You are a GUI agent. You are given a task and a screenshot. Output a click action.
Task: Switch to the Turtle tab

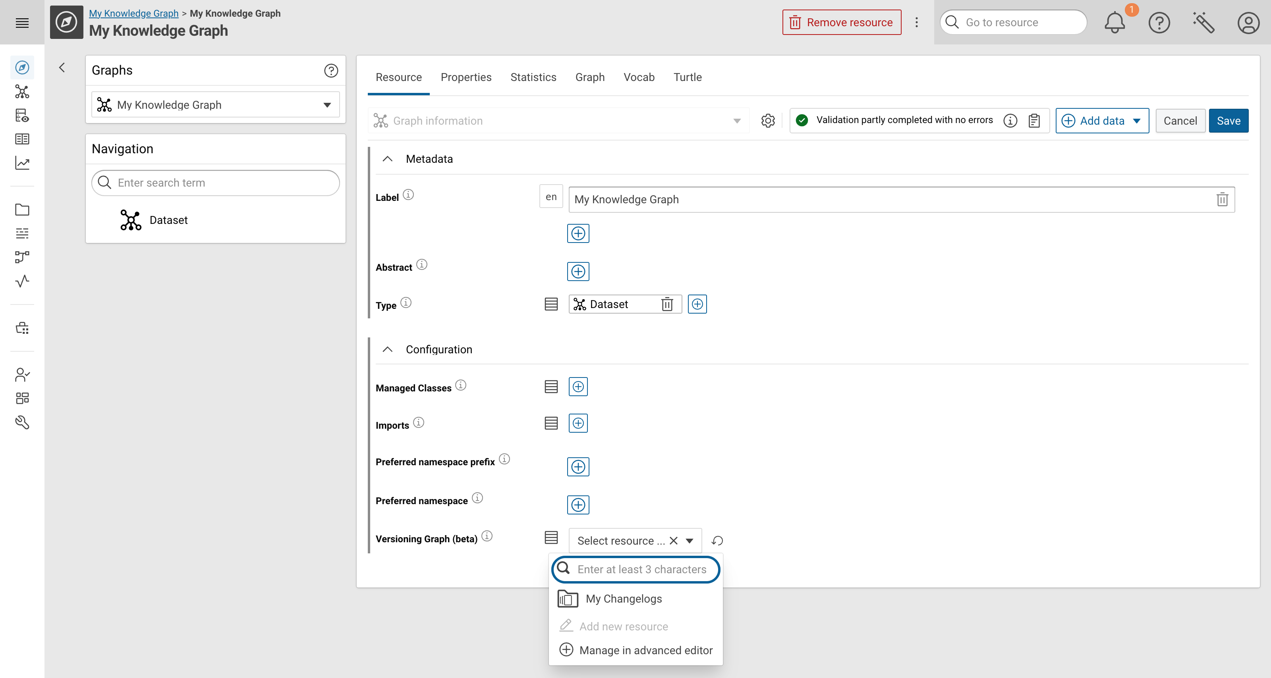[x=687, y=77]
